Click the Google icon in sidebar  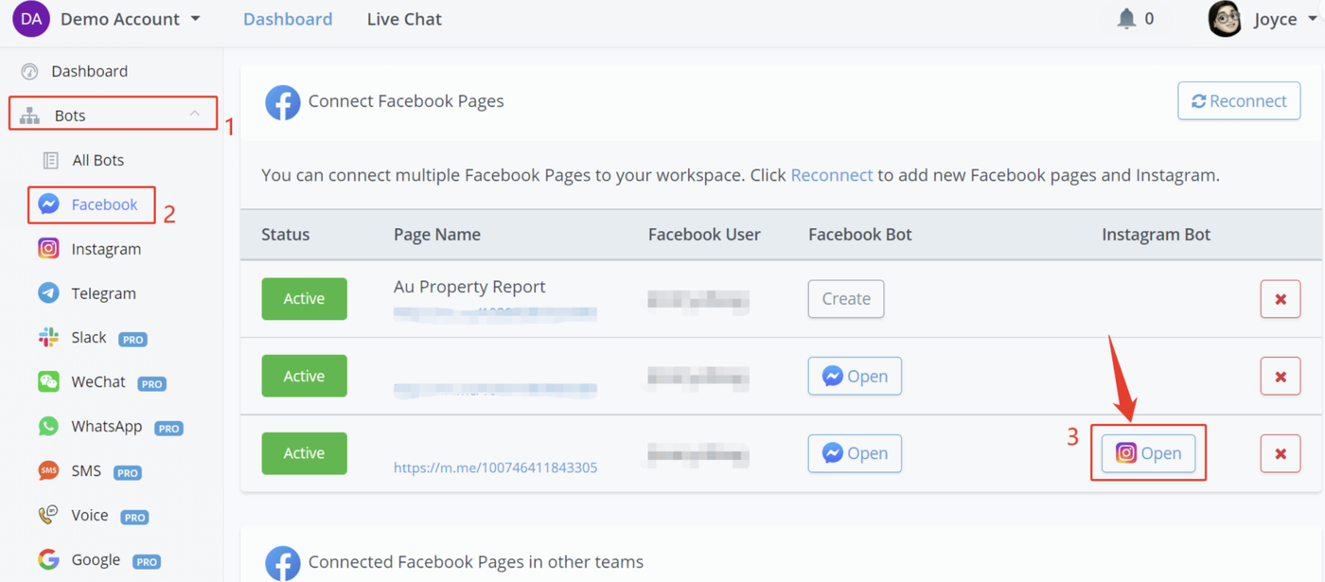(48, 560)
